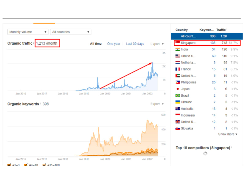
Task: Select the Ukraine country name
Action: (x=186, y=102)
